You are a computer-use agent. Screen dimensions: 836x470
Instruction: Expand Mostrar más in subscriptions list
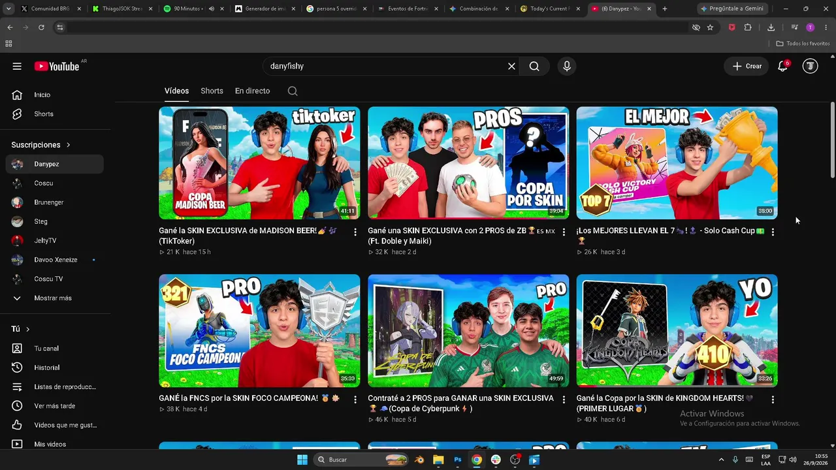(53, 298)
